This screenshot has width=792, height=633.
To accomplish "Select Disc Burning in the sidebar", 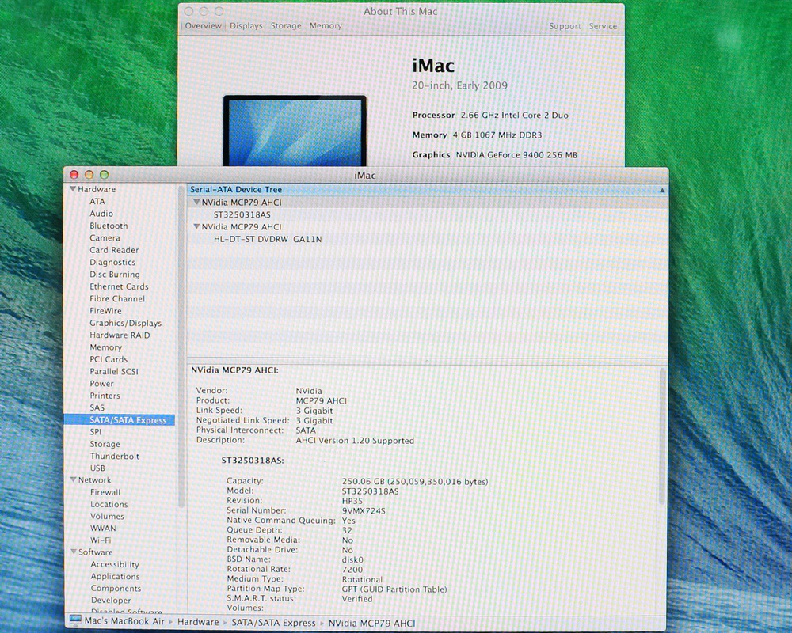I will tap(115, 274).
